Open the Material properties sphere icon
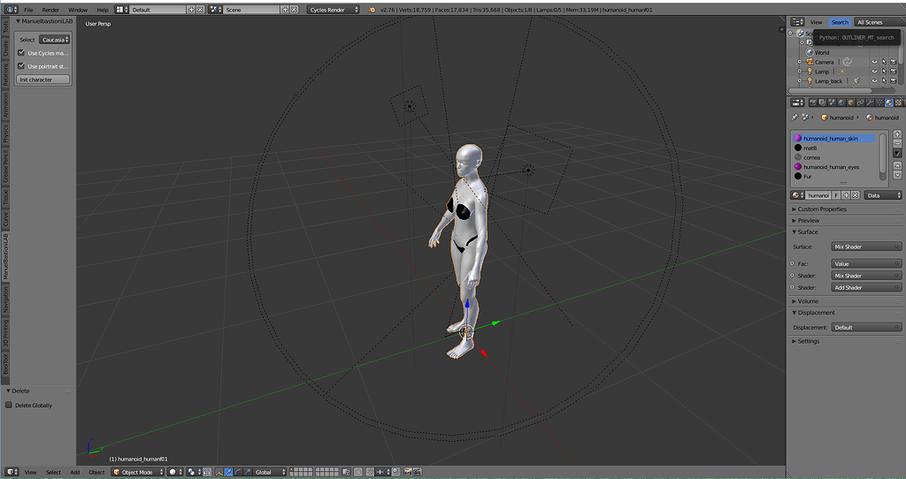Screen dimensions: 906x479 pyautogui.click(x=889, y=103)
